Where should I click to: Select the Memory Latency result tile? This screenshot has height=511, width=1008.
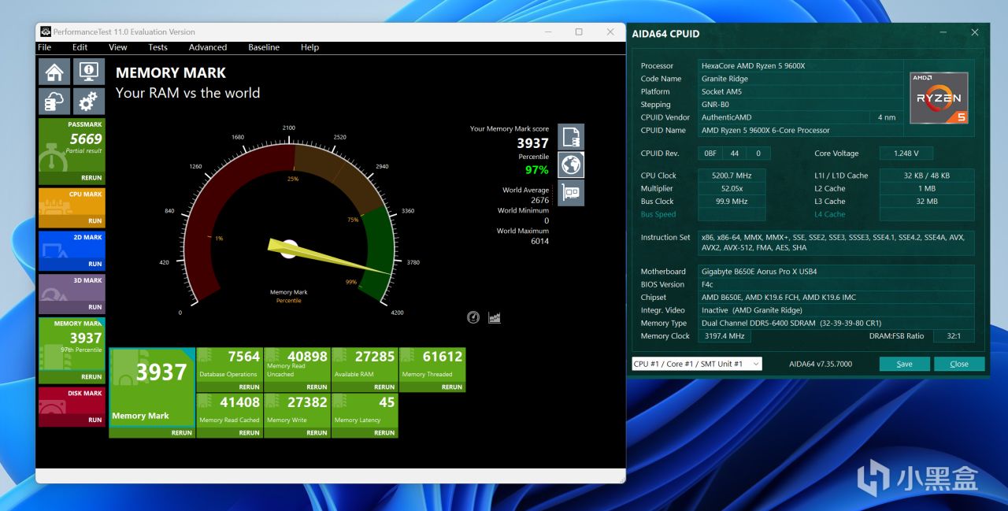[365, 411]
